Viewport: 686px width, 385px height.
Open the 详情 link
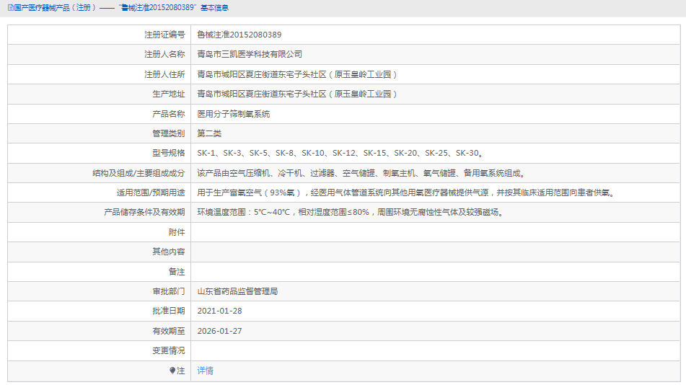point(205,371)
